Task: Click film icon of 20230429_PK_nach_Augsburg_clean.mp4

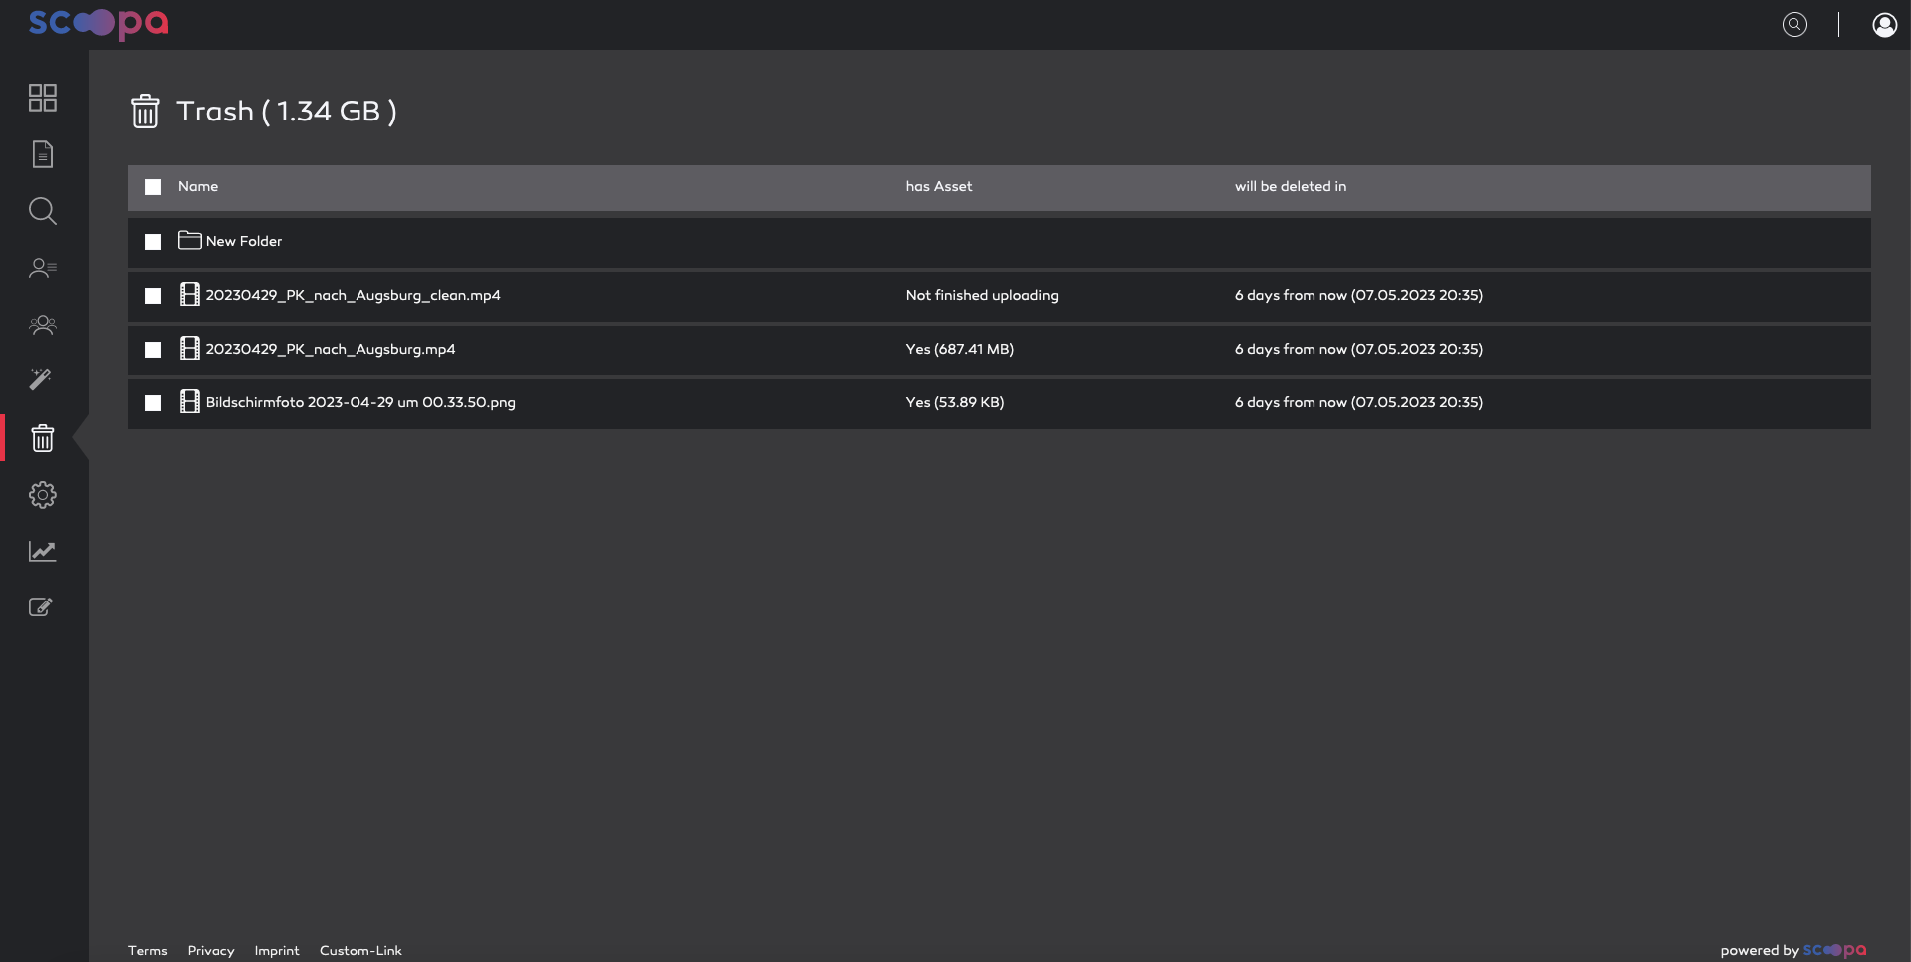Action: pos(189,294)
